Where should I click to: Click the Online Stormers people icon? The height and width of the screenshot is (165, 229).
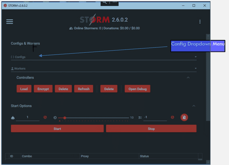71,28
